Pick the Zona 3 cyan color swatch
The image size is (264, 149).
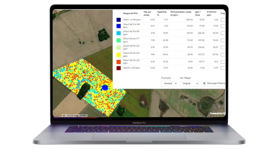(x=119, y=33)
